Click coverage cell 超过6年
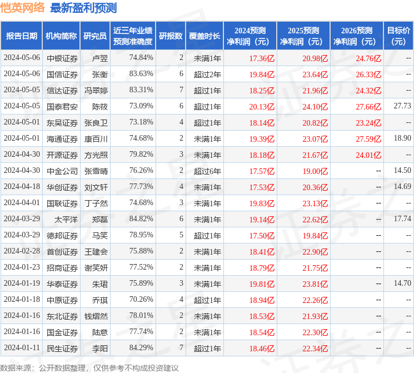414x373 pixels. click(x=207, y=171)
